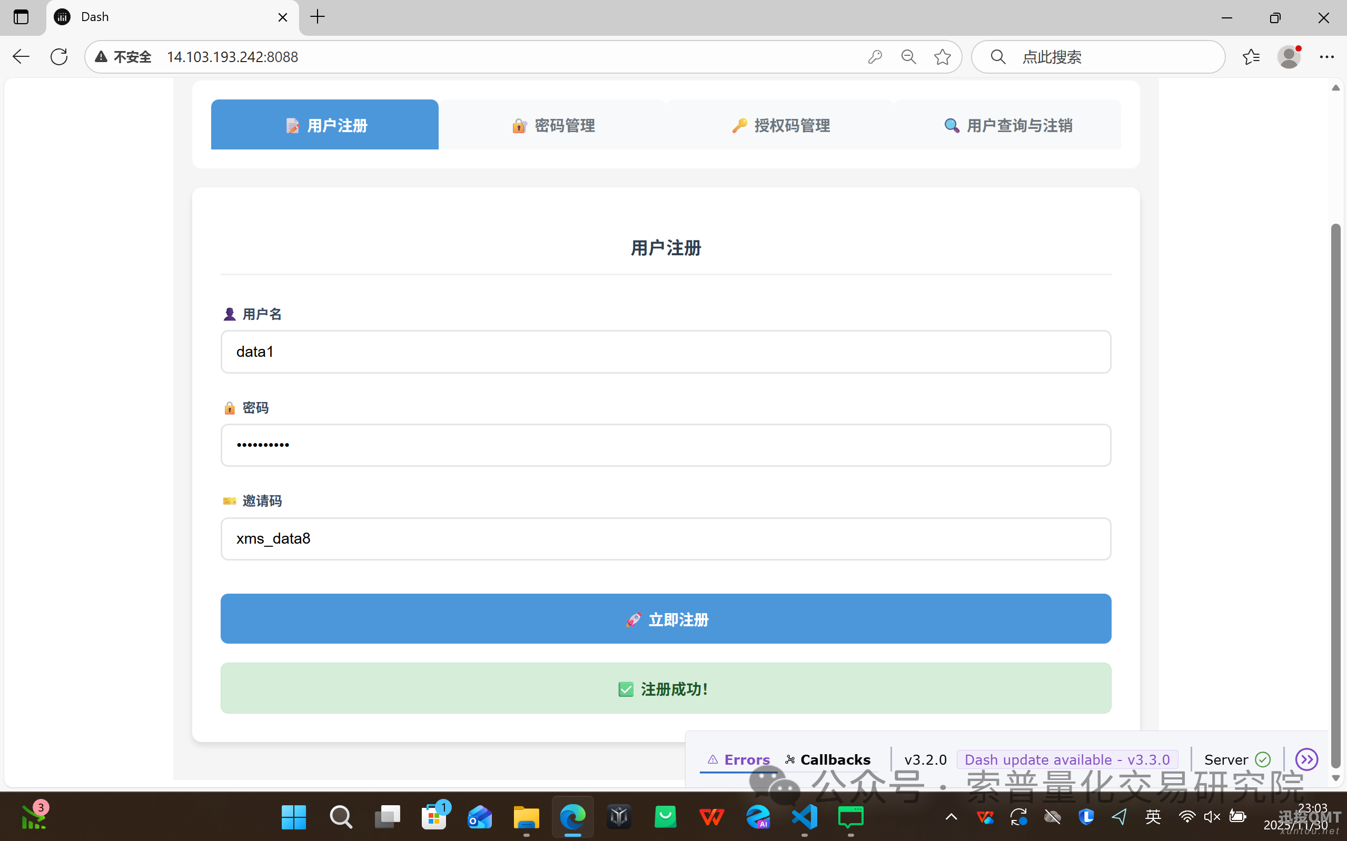Open the Dash update available v3.3.0 link
The image size is (1347, 841).
[1067, 759]
